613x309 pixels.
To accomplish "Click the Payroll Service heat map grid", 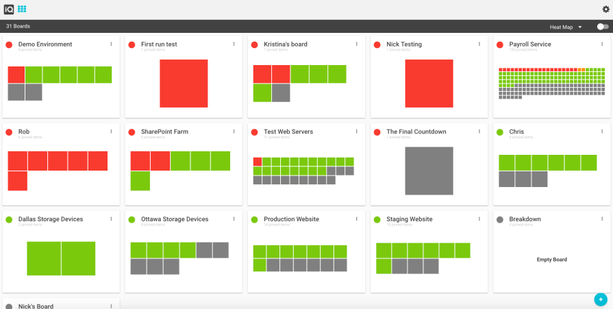I will coord(552,84).
